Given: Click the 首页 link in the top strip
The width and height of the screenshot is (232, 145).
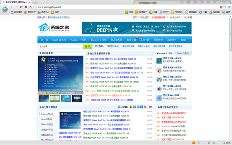Looking at the screenshot, I should [x=135, y=17].
